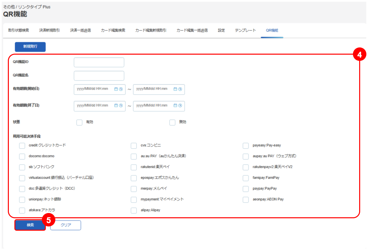
Task: Open calendar icon in first 有効期間(終了日) field
Action: coord(116,106)
